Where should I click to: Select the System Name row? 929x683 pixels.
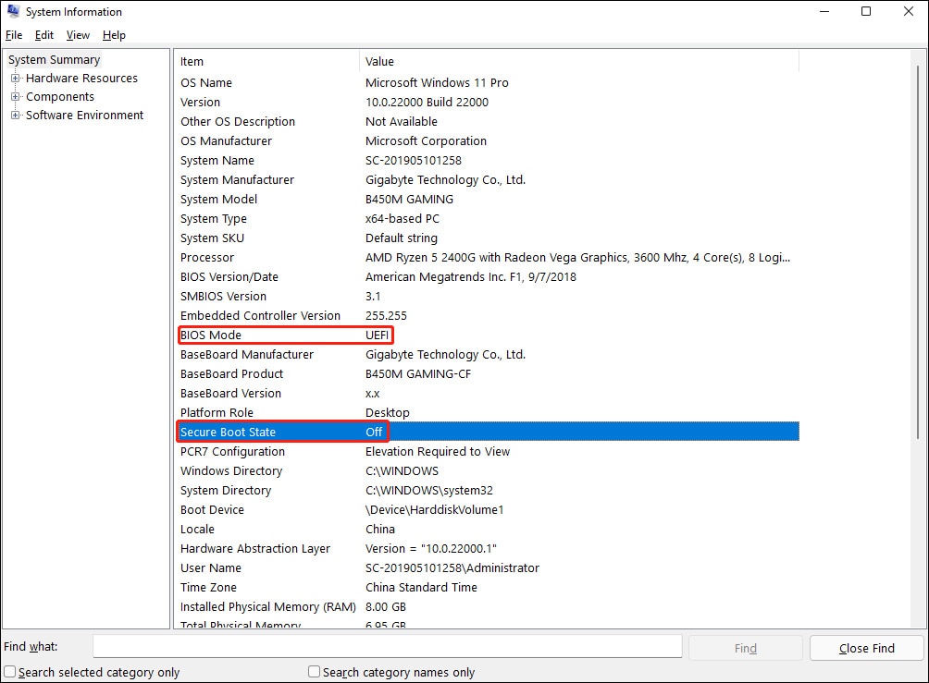click(x=488, y=161)
